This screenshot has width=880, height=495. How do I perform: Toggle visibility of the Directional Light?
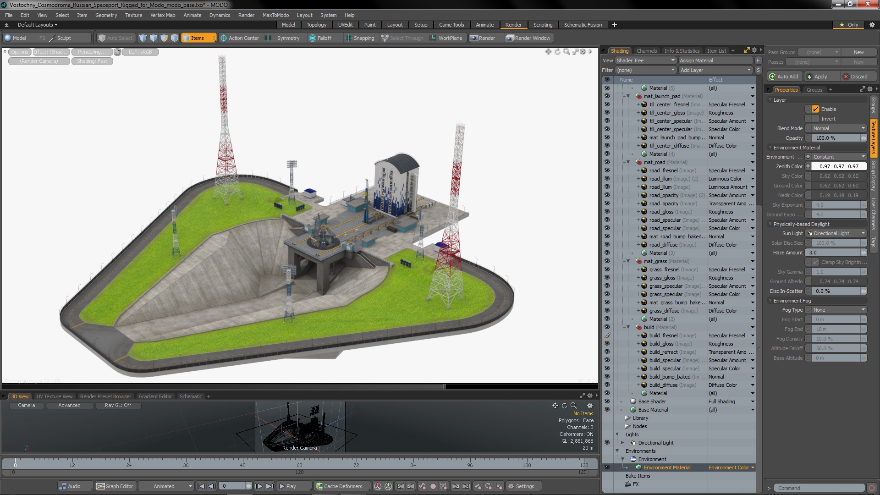pos(607,443)
